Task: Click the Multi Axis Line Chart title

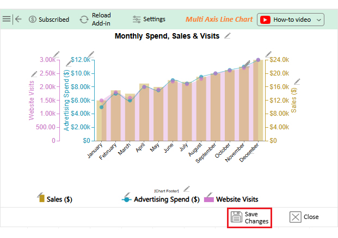Action: pos(219,19)
